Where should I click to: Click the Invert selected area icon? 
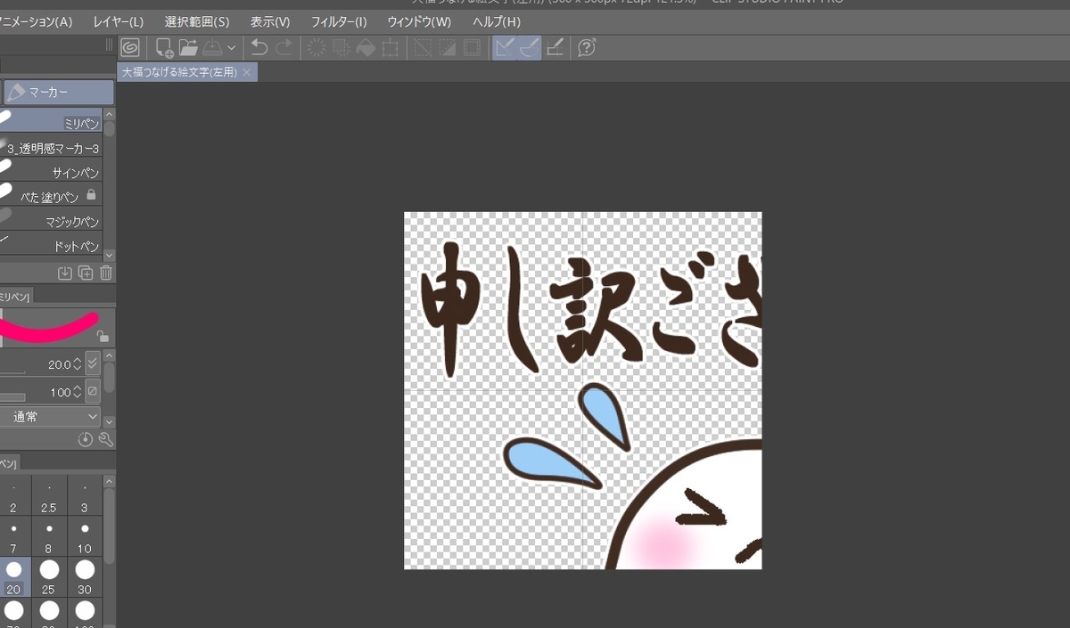click(448, 47)
